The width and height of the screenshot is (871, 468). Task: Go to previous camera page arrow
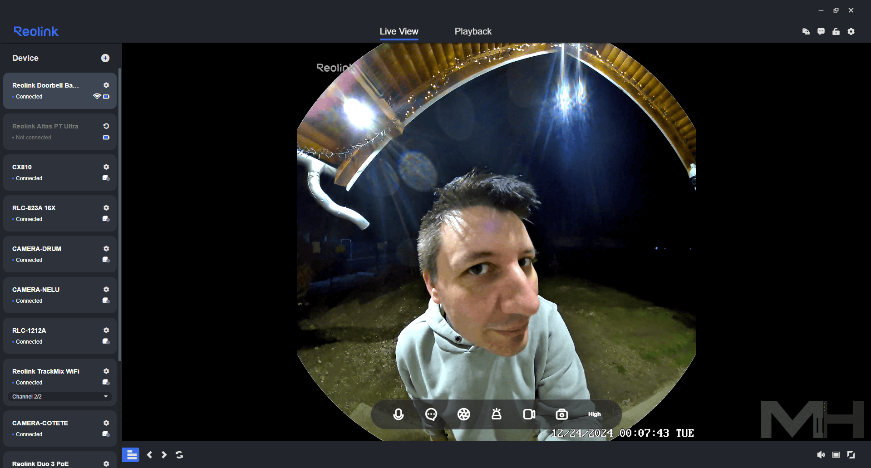(150, 455)
